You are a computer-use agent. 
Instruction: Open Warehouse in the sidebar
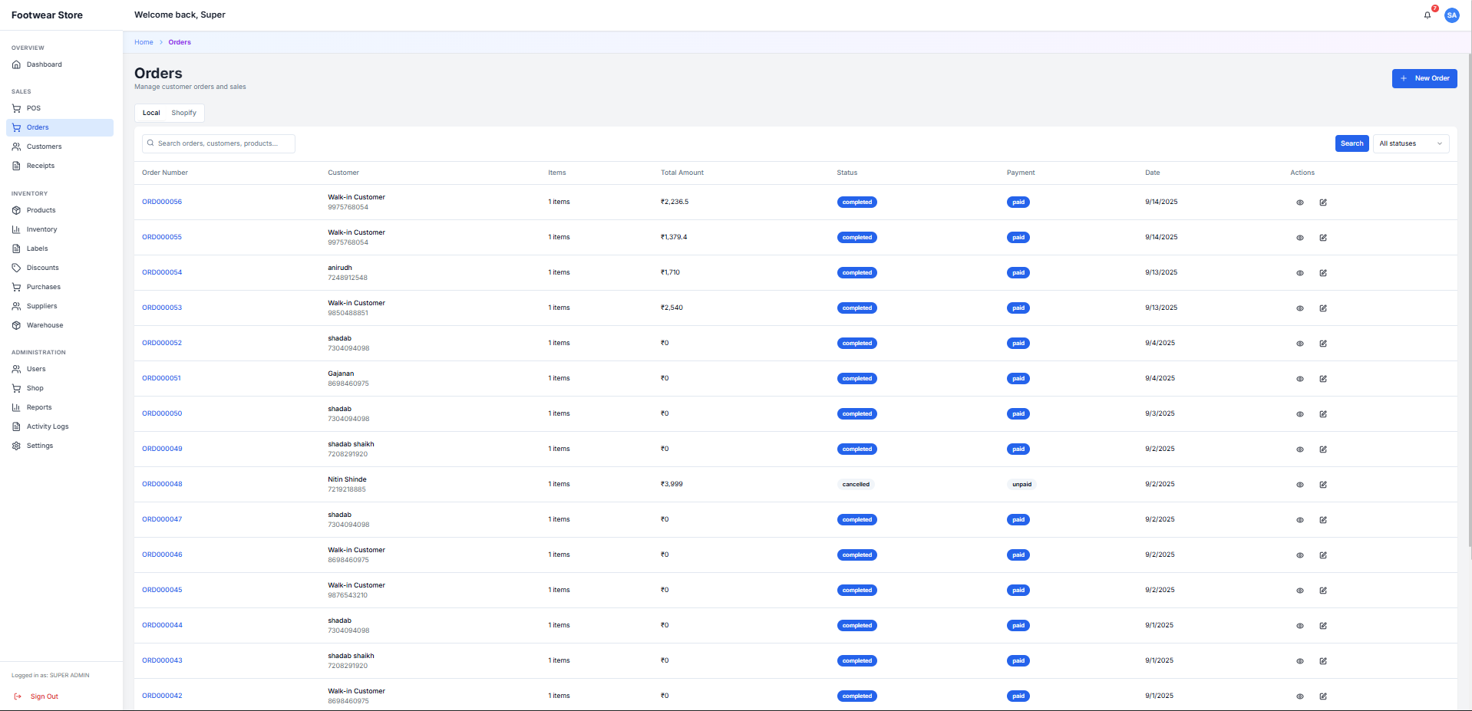(60, 325)
